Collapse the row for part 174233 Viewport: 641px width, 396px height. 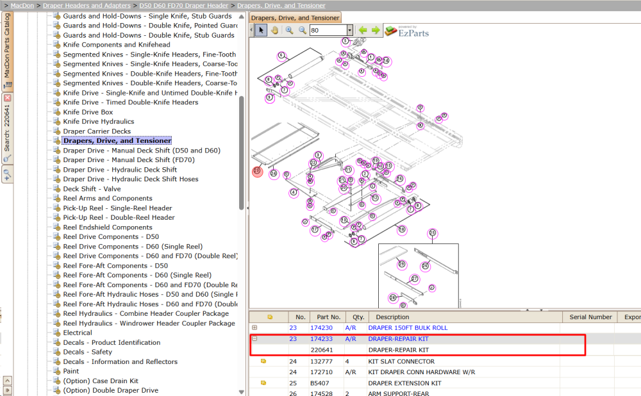pos(254,338)
